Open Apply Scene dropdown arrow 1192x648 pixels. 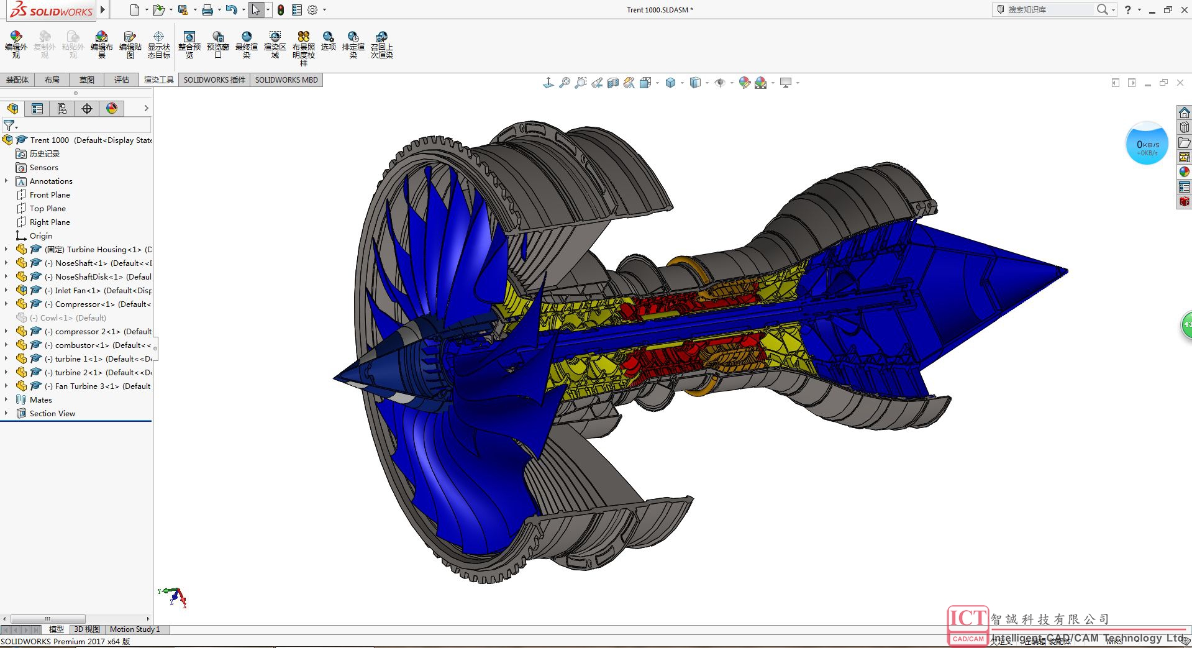point(773,83)
